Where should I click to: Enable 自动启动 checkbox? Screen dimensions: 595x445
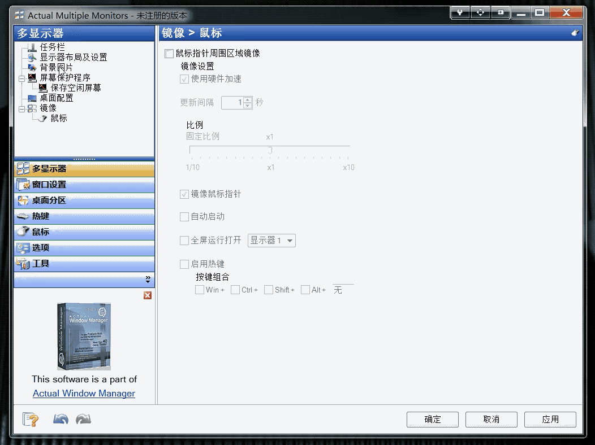tap(184, 217)
